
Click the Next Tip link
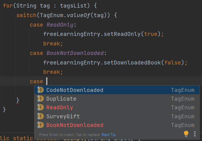click(x=109, y=135)
